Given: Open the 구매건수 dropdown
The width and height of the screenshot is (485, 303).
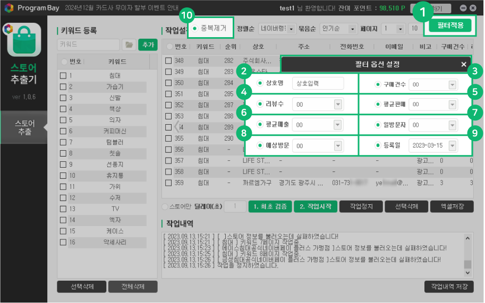Looking at the screenshot, I should coord(452,84).
